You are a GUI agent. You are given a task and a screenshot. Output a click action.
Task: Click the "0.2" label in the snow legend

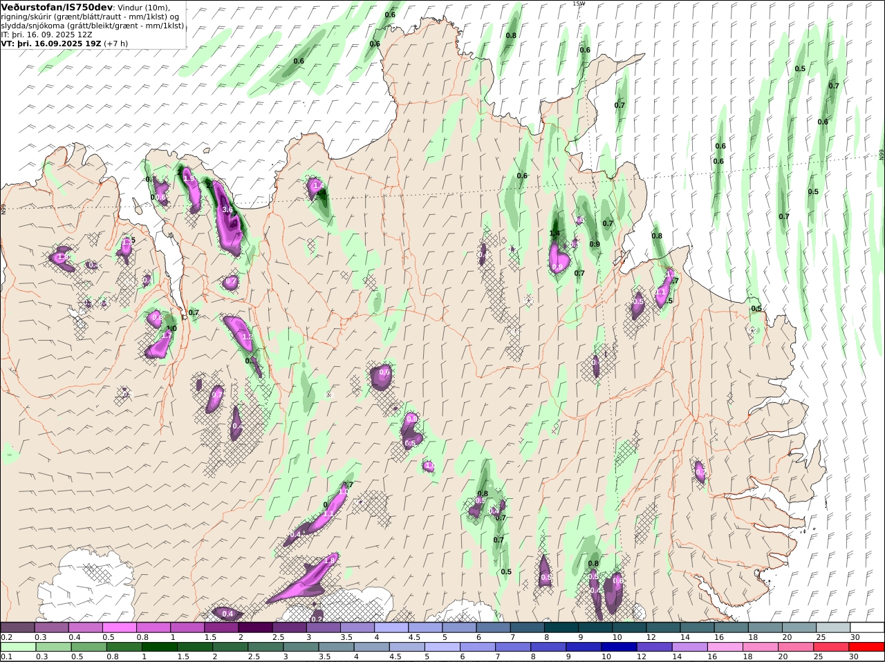[x=6, y=637]
